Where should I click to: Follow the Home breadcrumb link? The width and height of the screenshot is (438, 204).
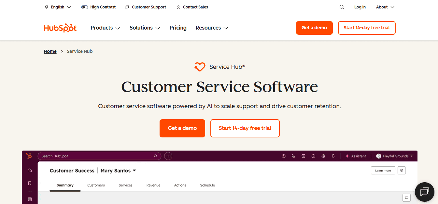coord(50,51)
